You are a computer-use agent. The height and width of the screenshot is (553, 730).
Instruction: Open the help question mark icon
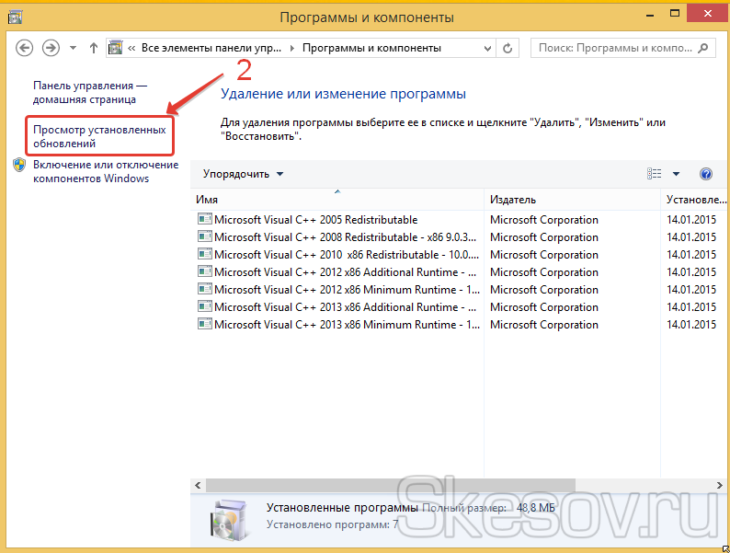pyautogui.click(x=706, y=174)
